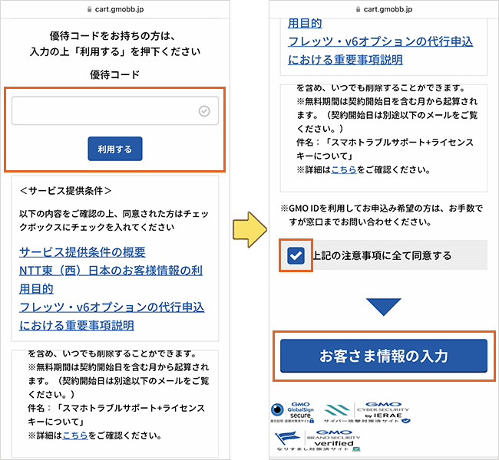Click こちら link in left screen notes
The width and height of the screenshot is (499, 460).
click(75, 435)
